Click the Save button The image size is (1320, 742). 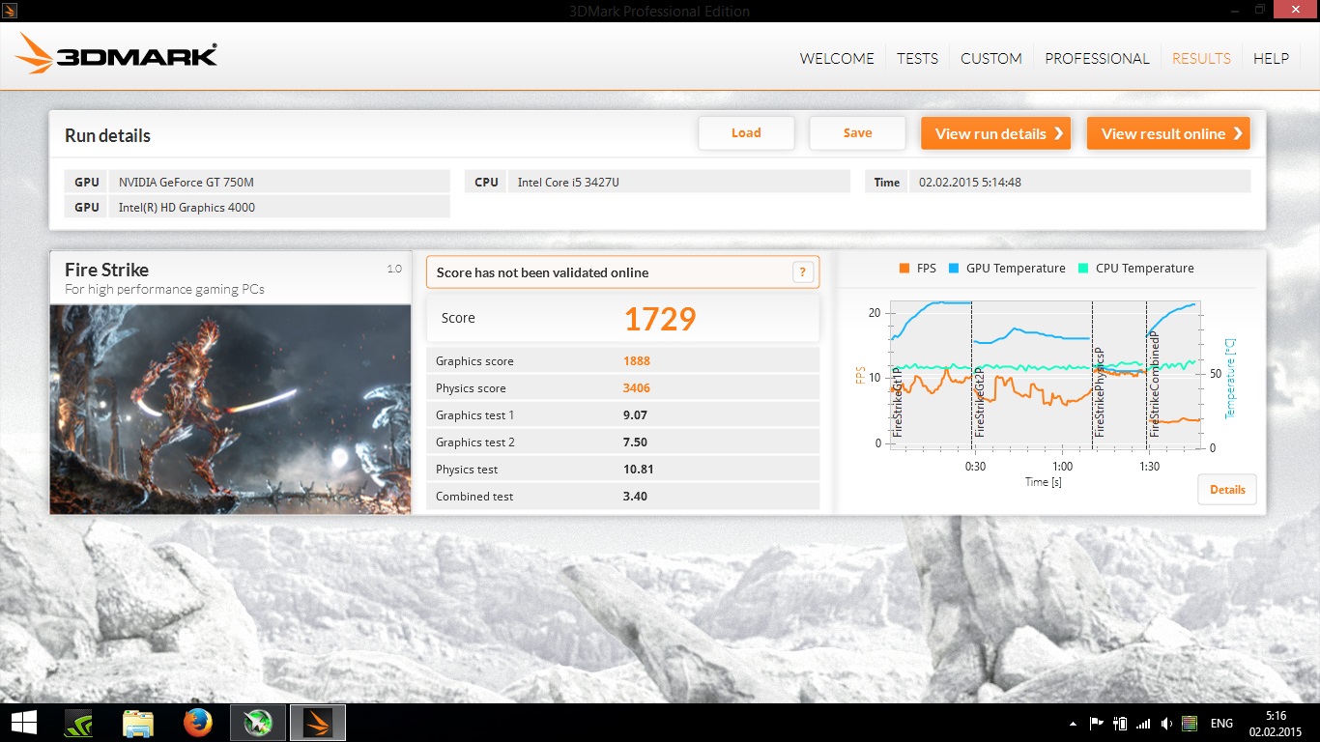pyautogui.click(x=857, y=133)
